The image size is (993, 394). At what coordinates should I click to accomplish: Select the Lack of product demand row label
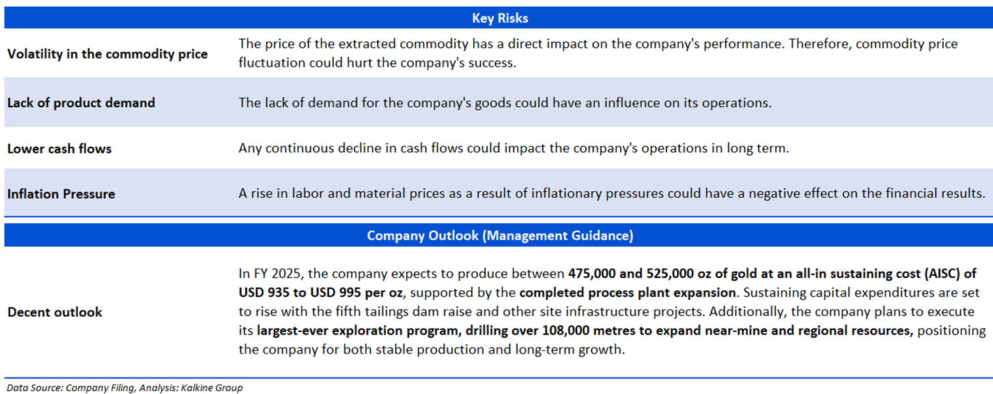coord(81,103)
